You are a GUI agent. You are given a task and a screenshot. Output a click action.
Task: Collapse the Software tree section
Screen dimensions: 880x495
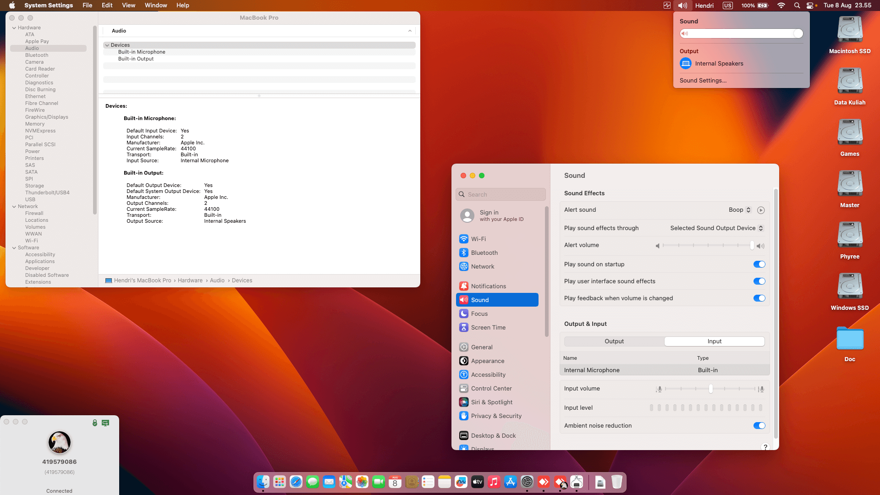pos(14,248)
